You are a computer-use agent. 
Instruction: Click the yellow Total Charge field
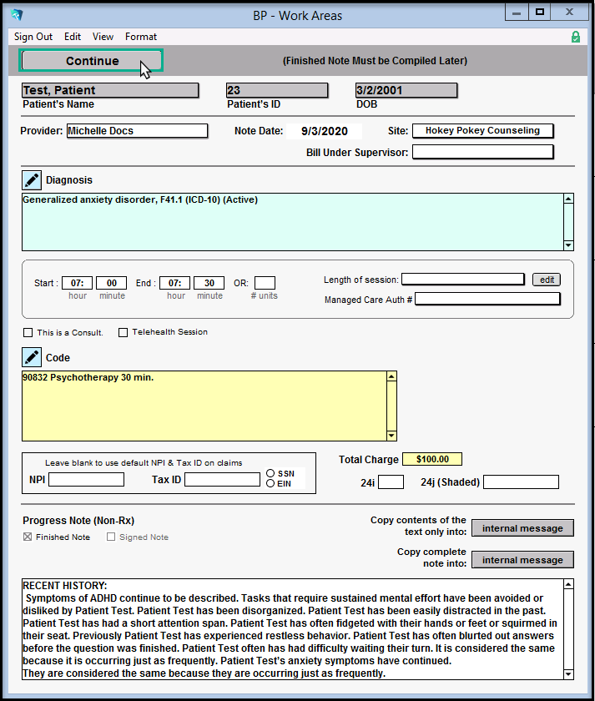pos(432,459)
